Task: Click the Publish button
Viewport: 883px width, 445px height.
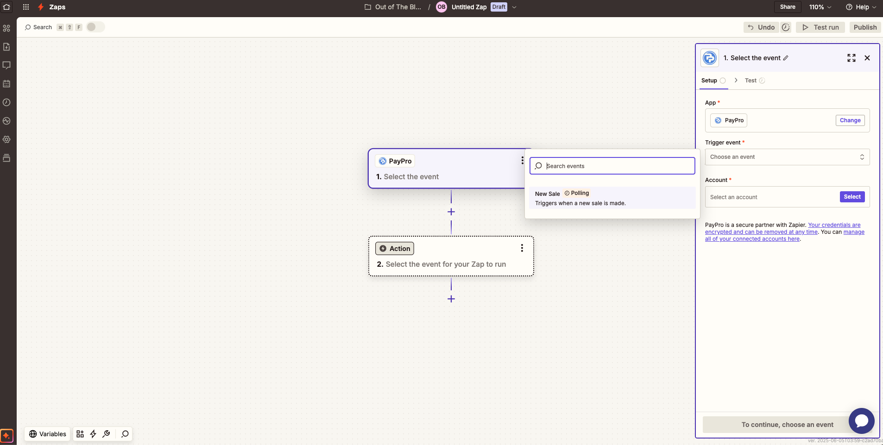Action: point(865,27)
